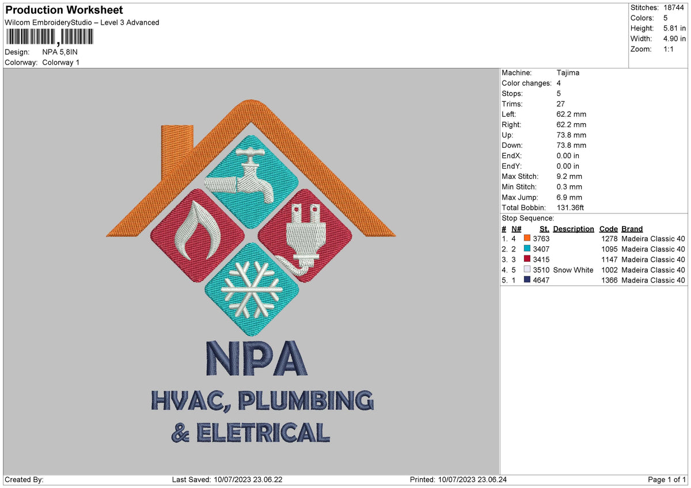691x488 pixels.
Task: Click the Description column header
Action: point(574,229)
